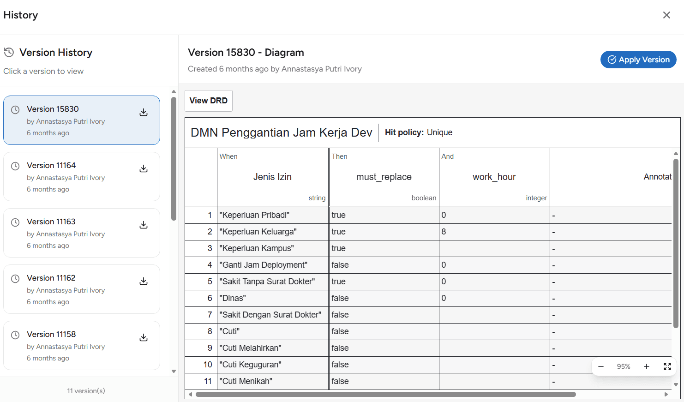This screenshot has height=402, width=684.
Task: Click the Annotation column header
Action: click(x=611, y=177)
